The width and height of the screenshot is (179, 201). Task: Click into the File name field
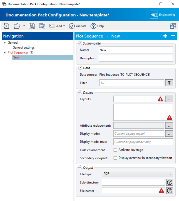coord(133,191)
